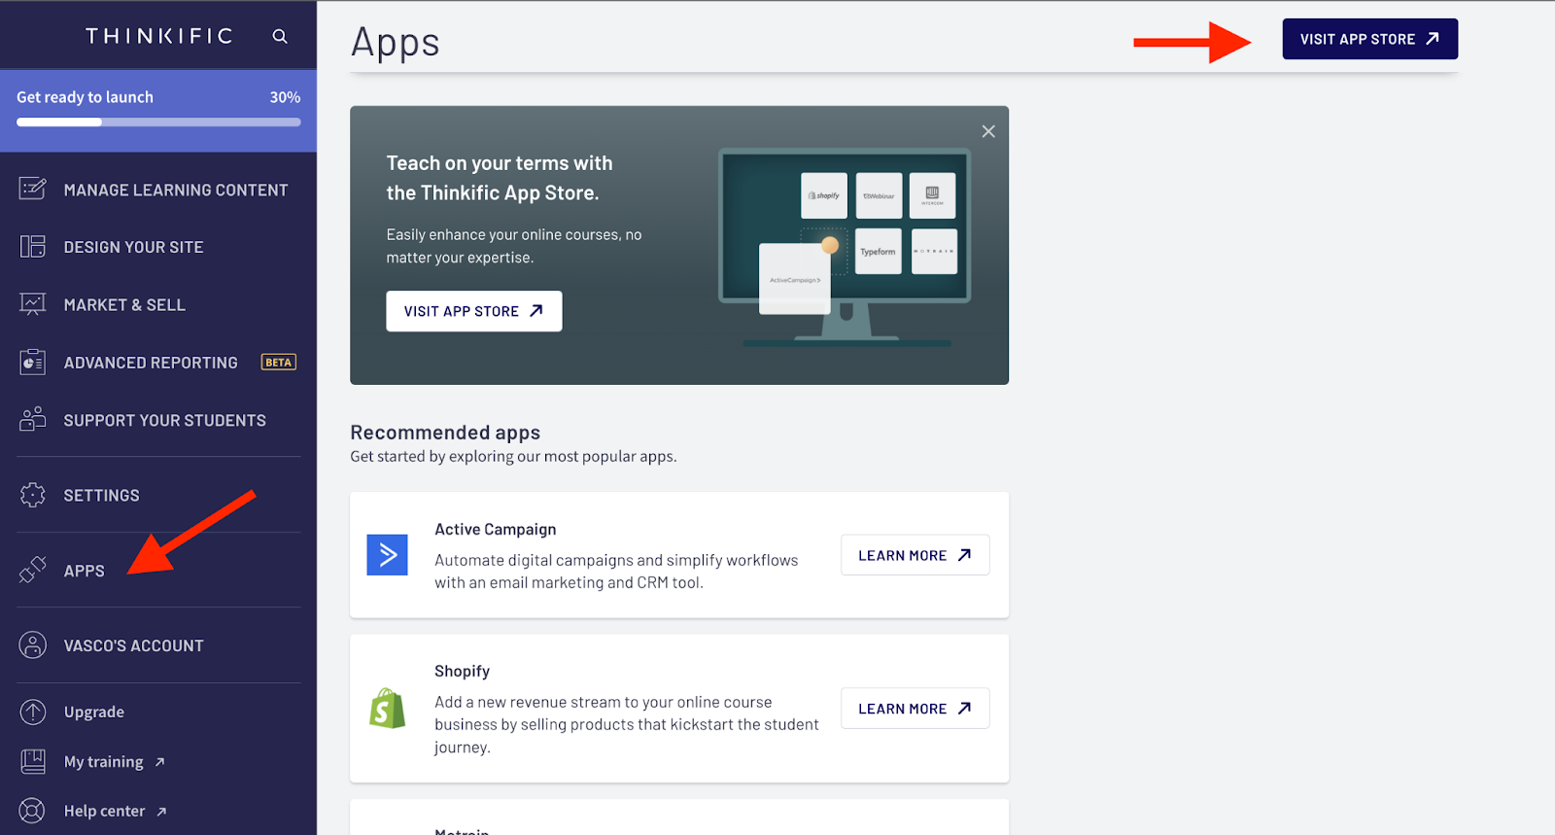Click the My training book icon
Viewport: 1555px width, 835px height.
[x=33, y=761]
